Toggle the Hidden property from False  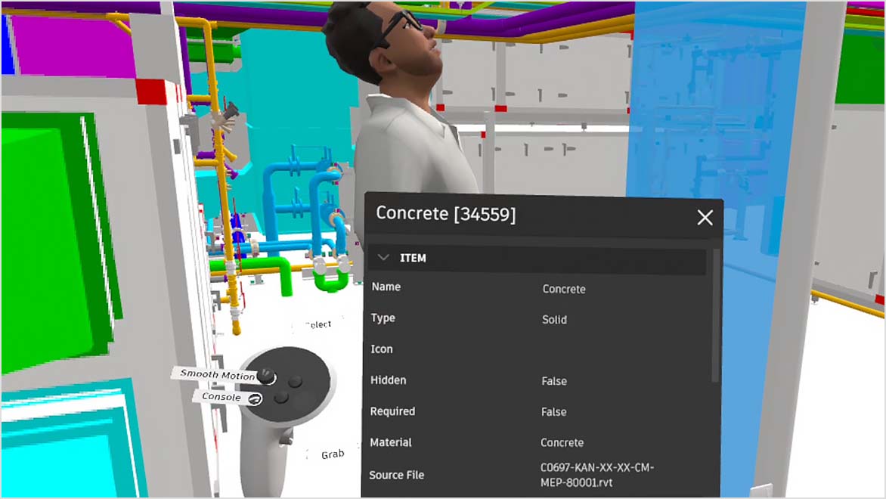click(x=553, y=380)
